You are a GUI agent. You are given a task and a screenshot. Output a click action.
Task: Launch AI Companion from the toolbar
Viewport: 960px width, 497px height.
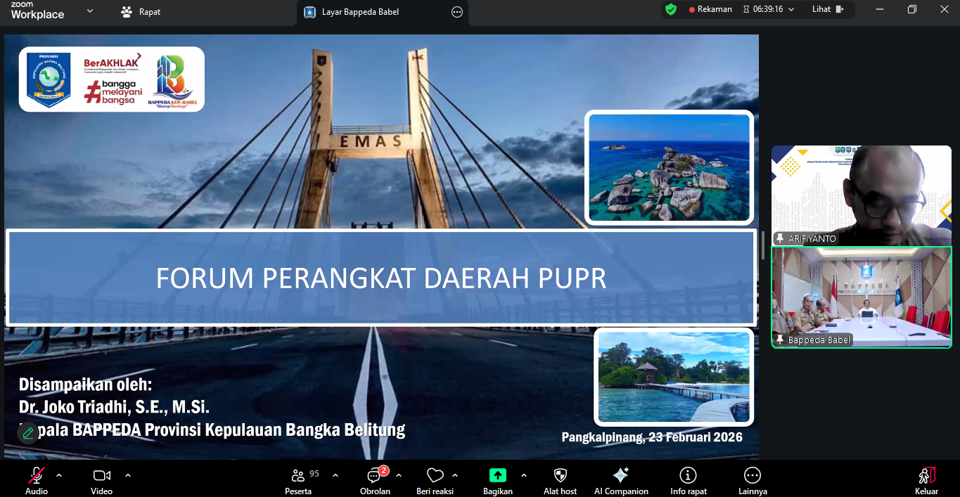coord(620,476)
